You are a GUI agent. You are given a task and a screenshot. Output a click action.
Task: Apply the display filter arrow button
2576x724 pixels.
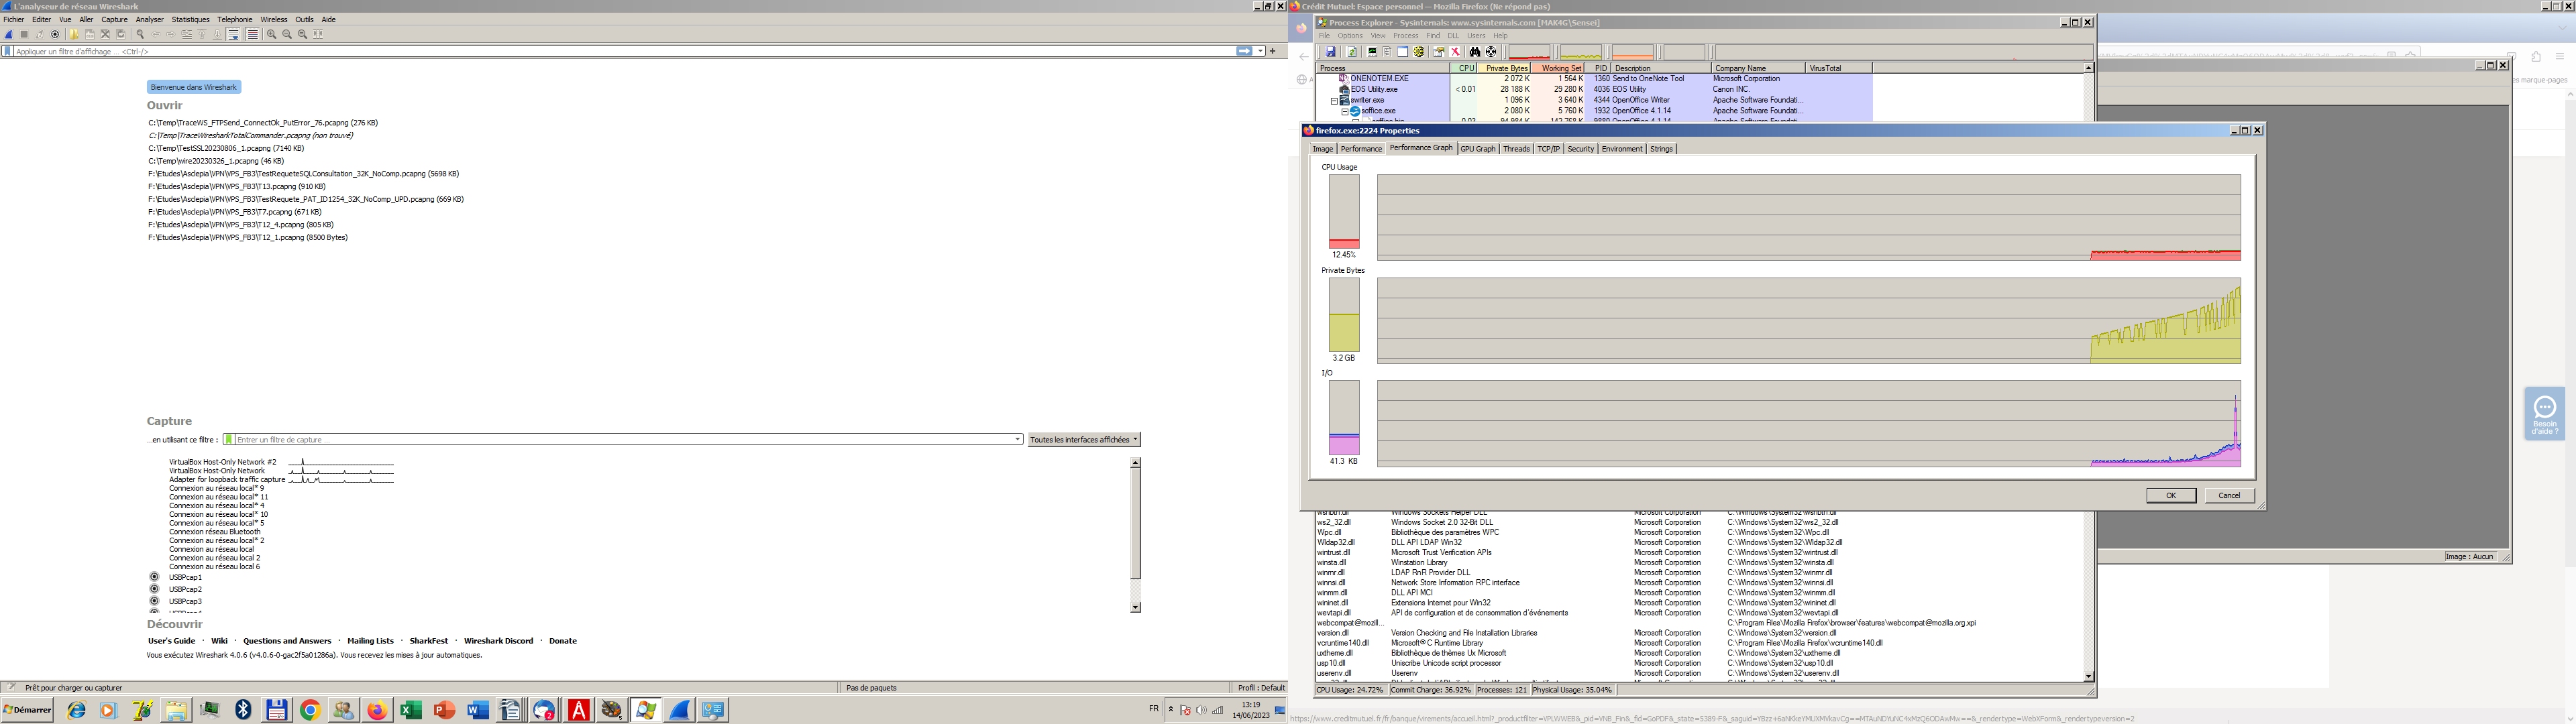(1244, 51)
